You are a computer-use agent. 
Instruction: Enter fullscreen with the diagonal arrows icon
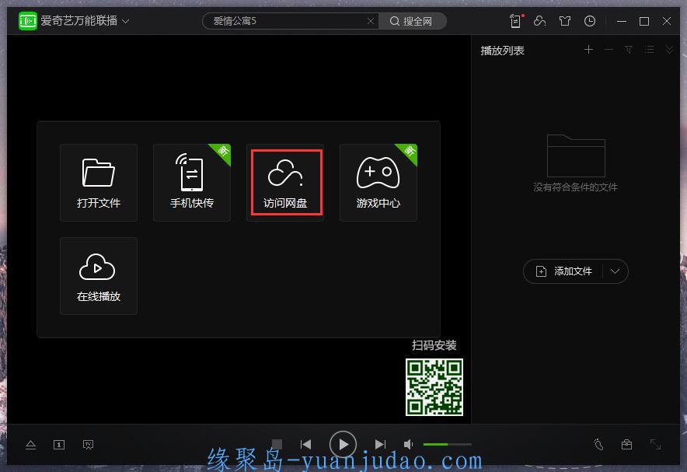(655, 444)
